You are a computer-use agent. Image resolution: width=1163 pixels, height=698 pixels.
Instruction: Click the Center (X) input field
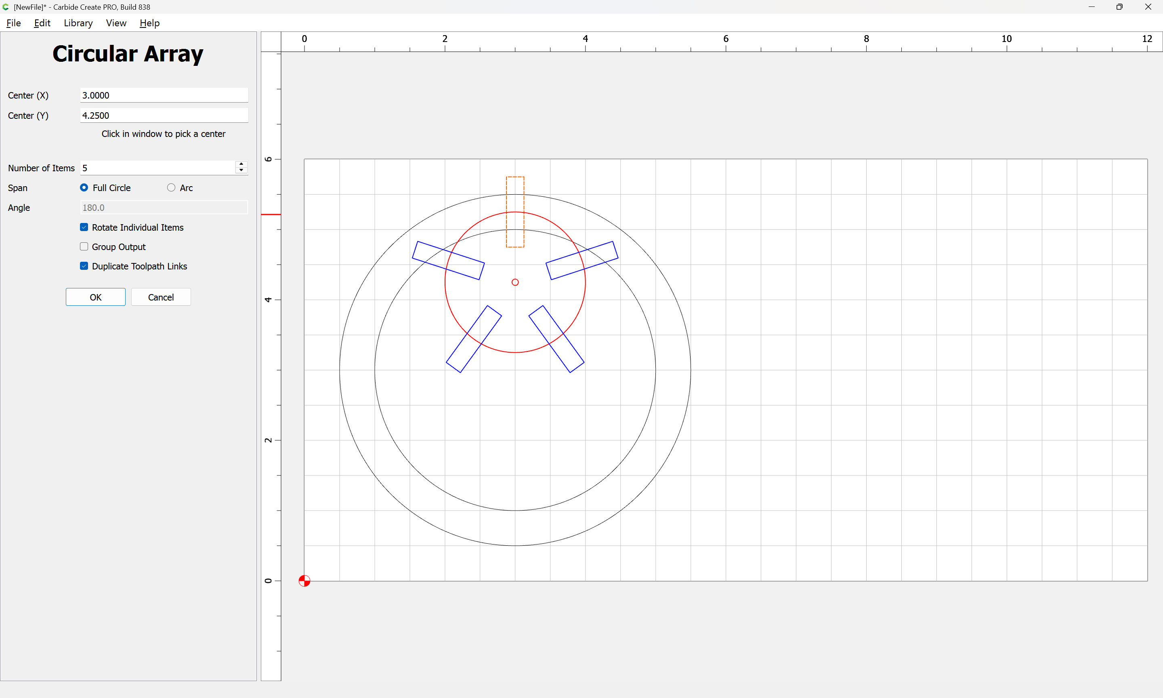164,95
